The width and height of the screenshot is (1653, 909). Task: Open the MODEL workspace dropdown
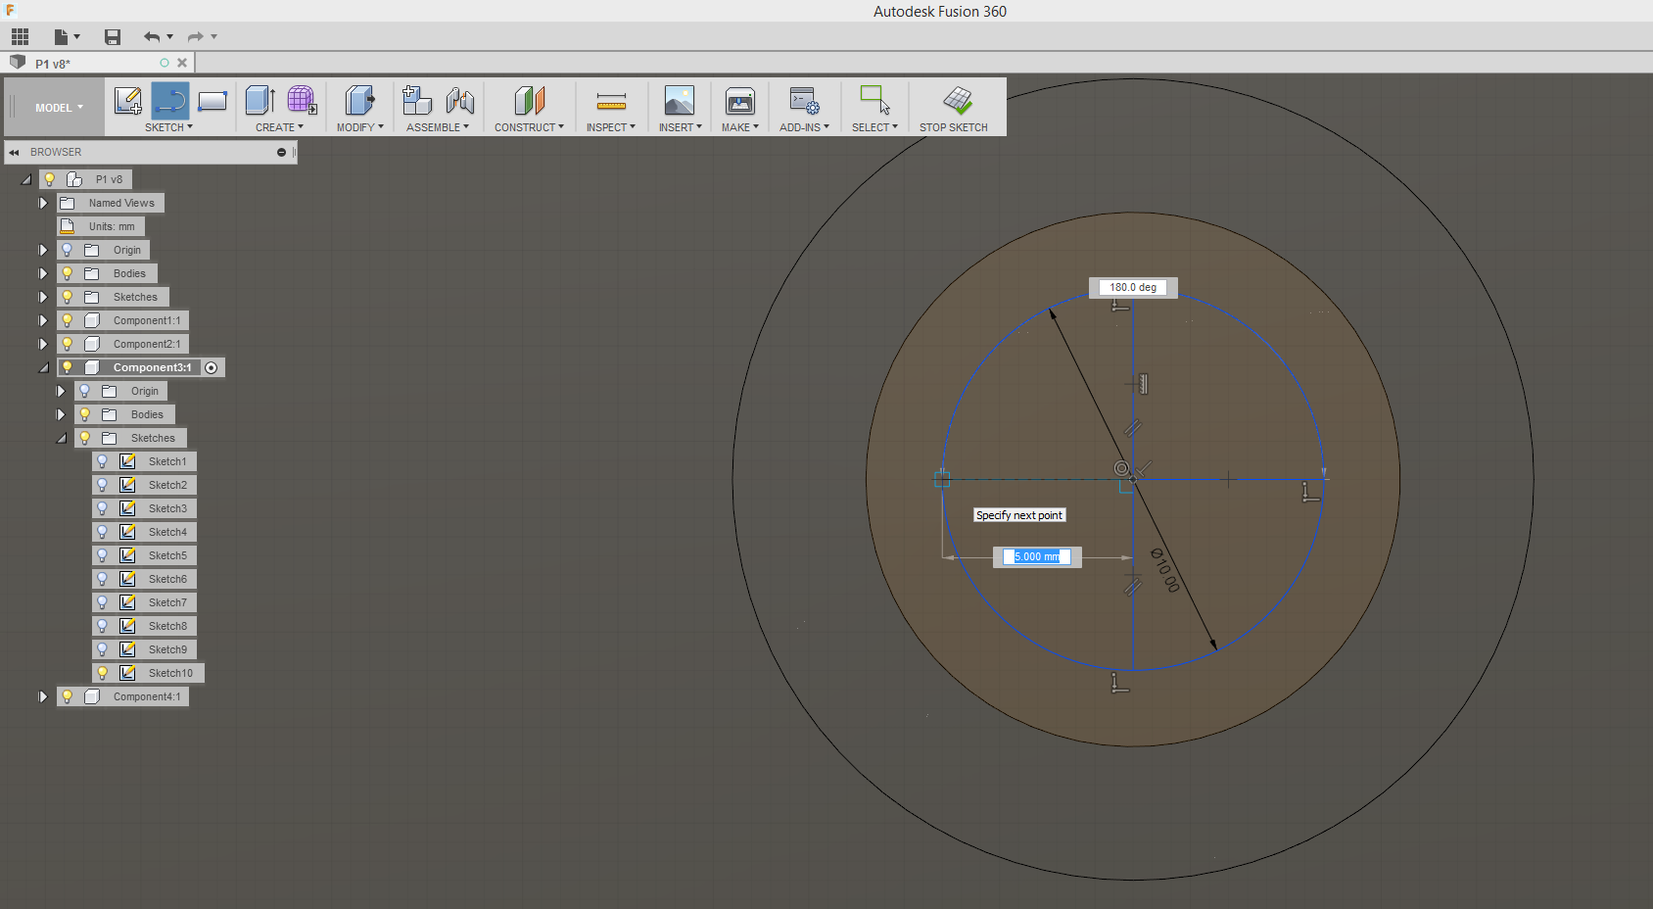[x=59, y=108]
